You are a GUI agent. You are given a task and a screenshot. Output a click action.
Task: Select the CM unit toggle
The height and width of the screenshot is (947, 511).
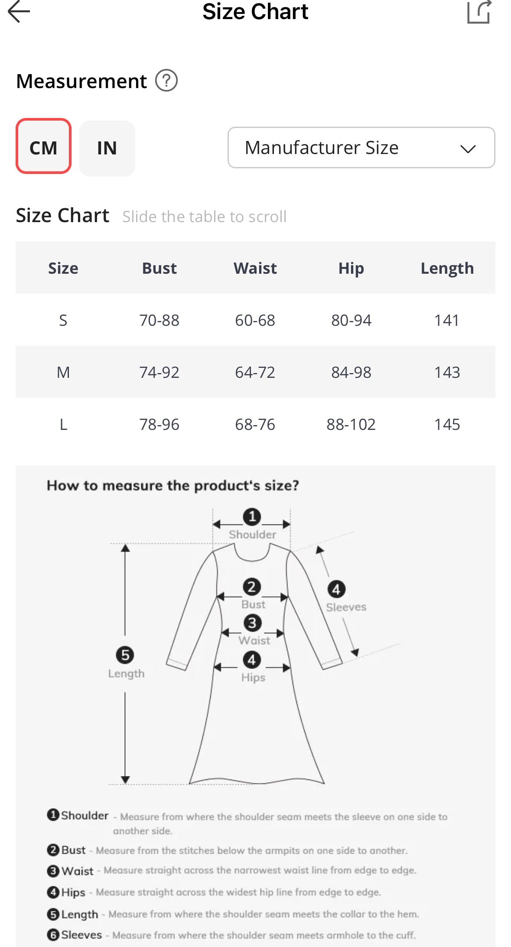click(x=43, y=146)
